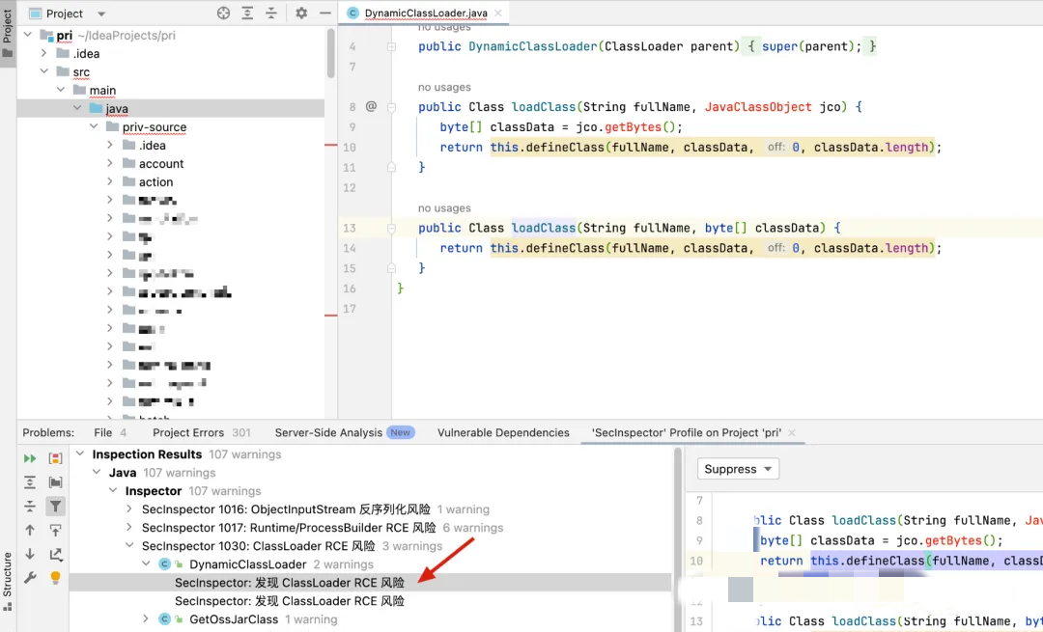This screenshot has height=632, width=1043.
Task: Click the Project tree vertical scrollbar
Action: point(330,53)
